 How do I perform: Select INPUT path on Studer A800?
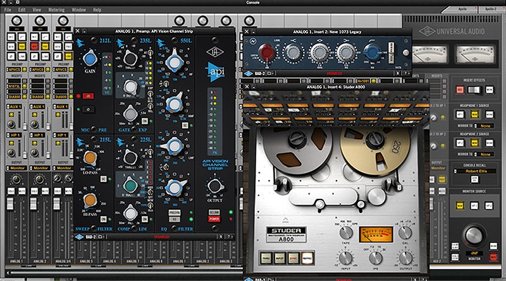(280, 258)
